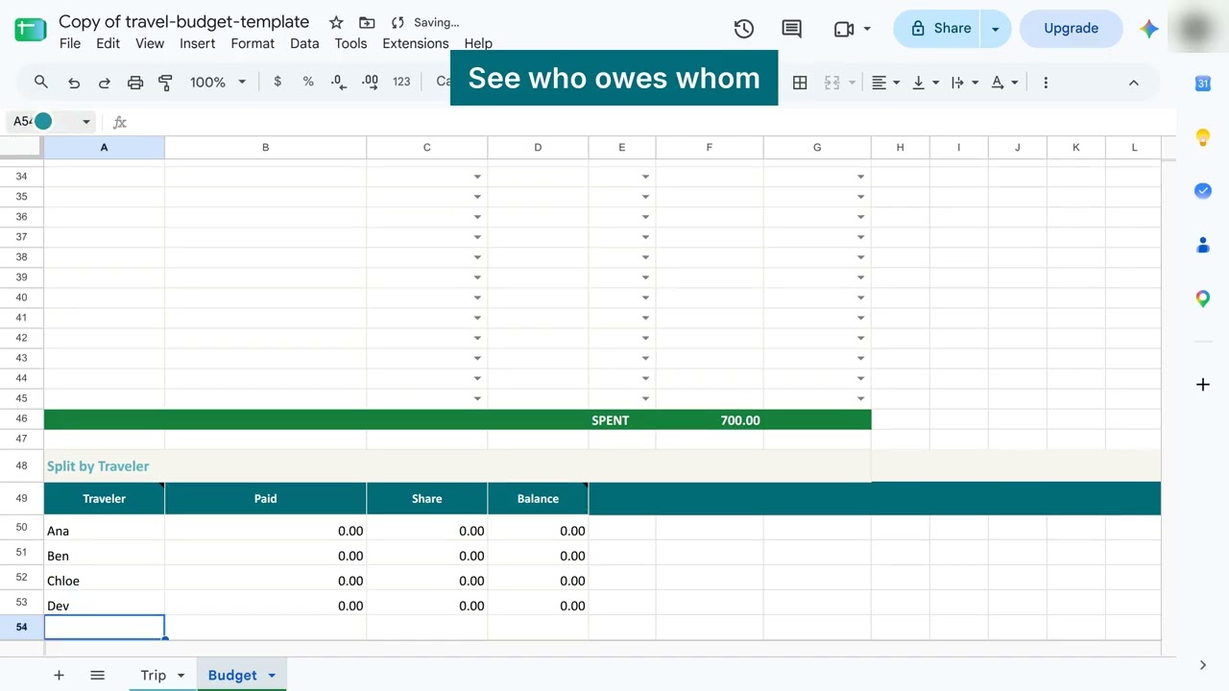Screen dimensions: 1229x691
Task: Open Google Tasks side panel
Action: click(x=1203, y=191)
